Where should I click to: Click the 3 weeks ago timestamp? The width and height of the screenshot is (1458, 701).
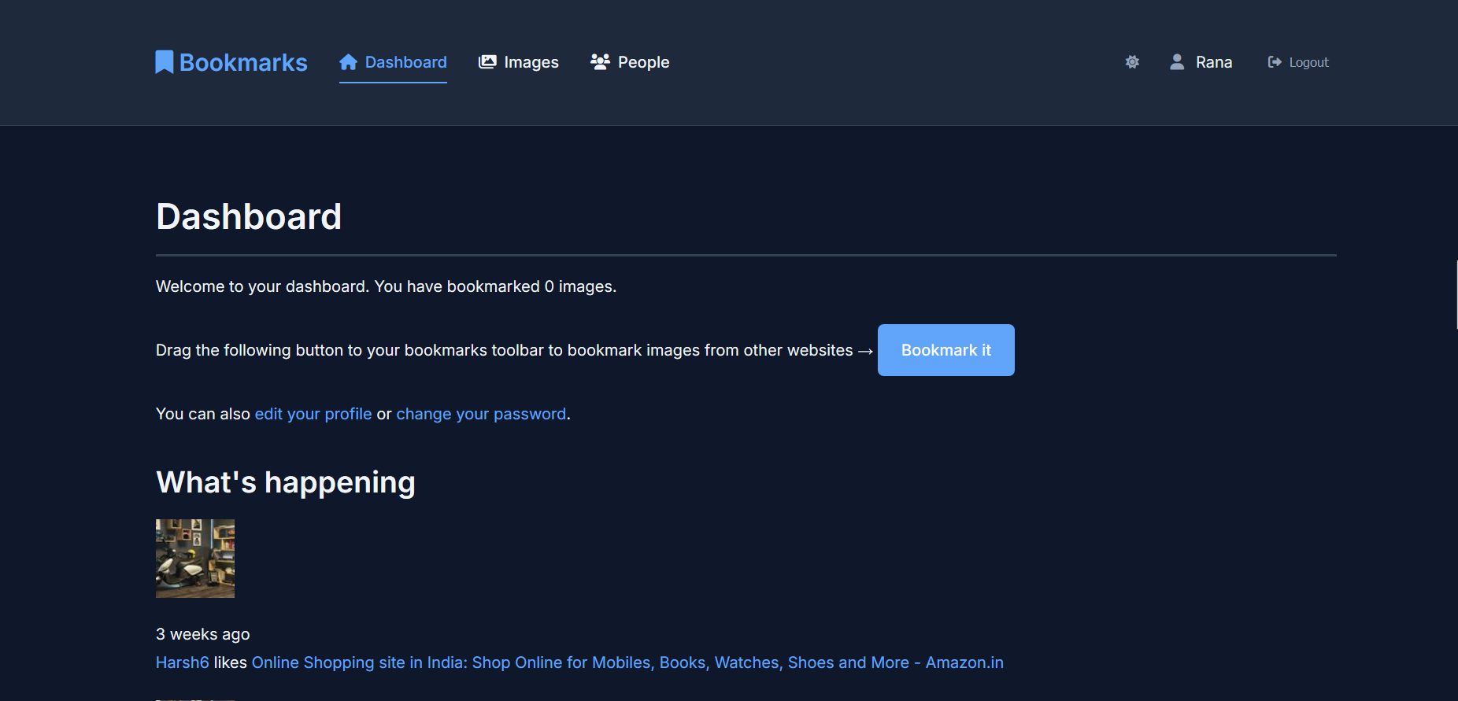pos(203,634)
